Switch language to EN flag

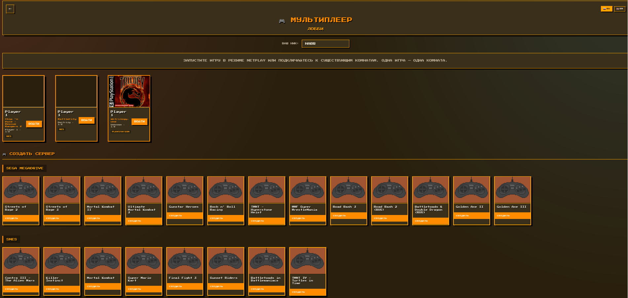pyautogui.click(x=619, y=9)
